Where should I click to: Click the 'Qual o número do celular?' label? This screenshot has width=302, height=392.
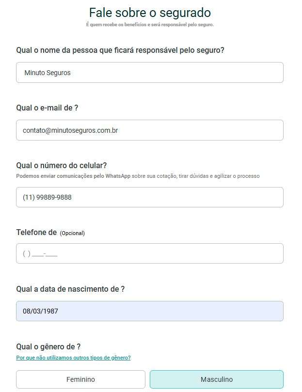coord(62,165)
